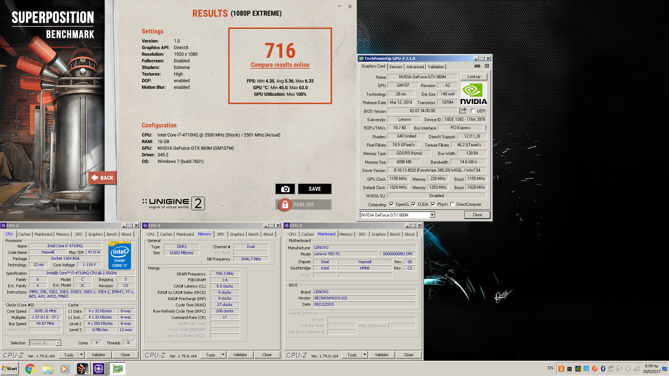Screen dimensions: 669x376
Task: Go BACK in Superposition Benchmark
Action: point(102,178)
